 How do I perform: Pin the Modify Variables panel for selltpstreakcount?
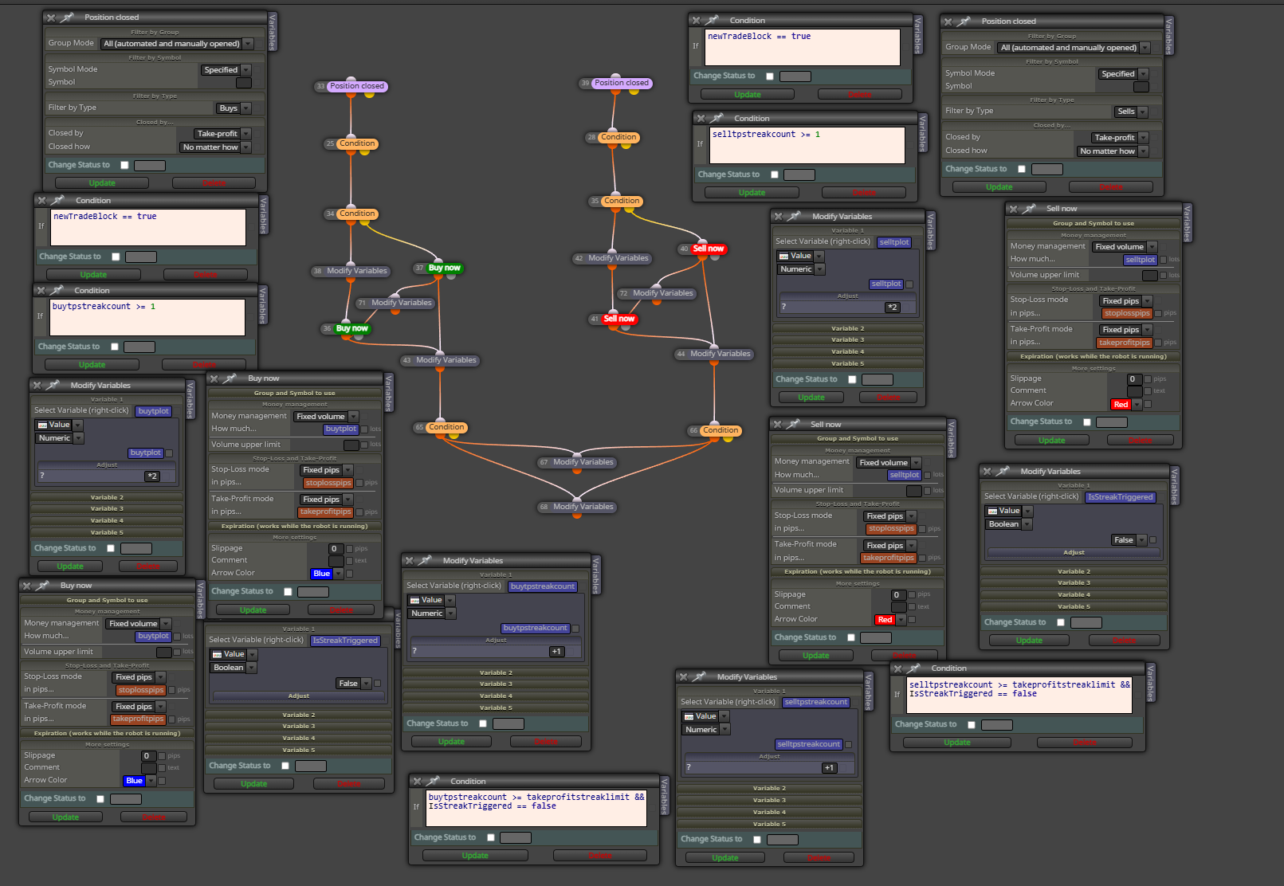(700, 677)
